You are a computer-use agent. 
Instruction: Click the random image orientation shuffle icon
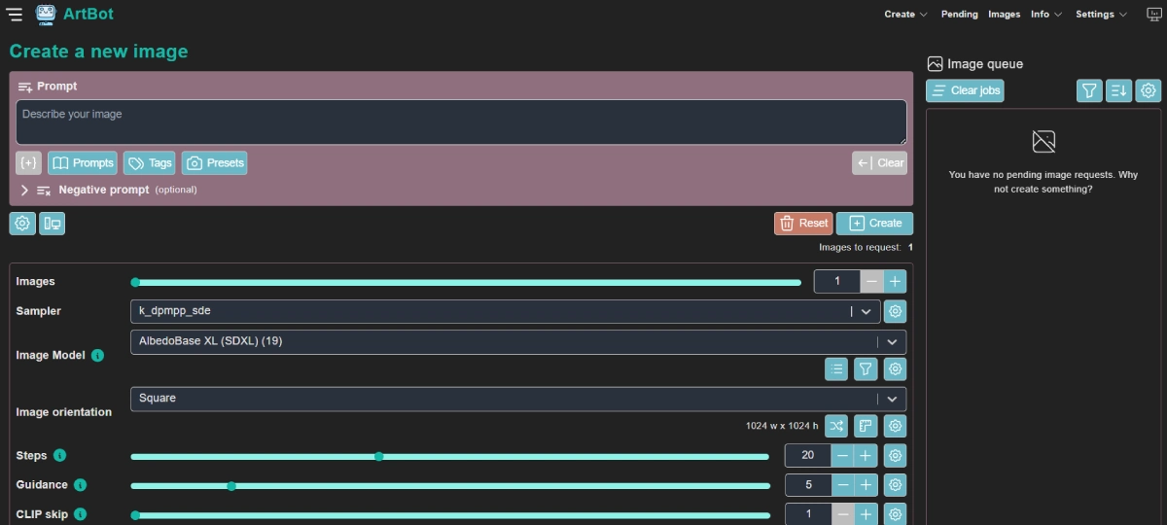coord(835,426)
